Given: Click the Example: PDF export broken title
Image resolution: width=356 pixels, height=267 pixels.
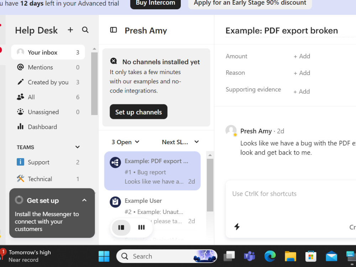Looking at the screenshot, I should pos(282,30).
